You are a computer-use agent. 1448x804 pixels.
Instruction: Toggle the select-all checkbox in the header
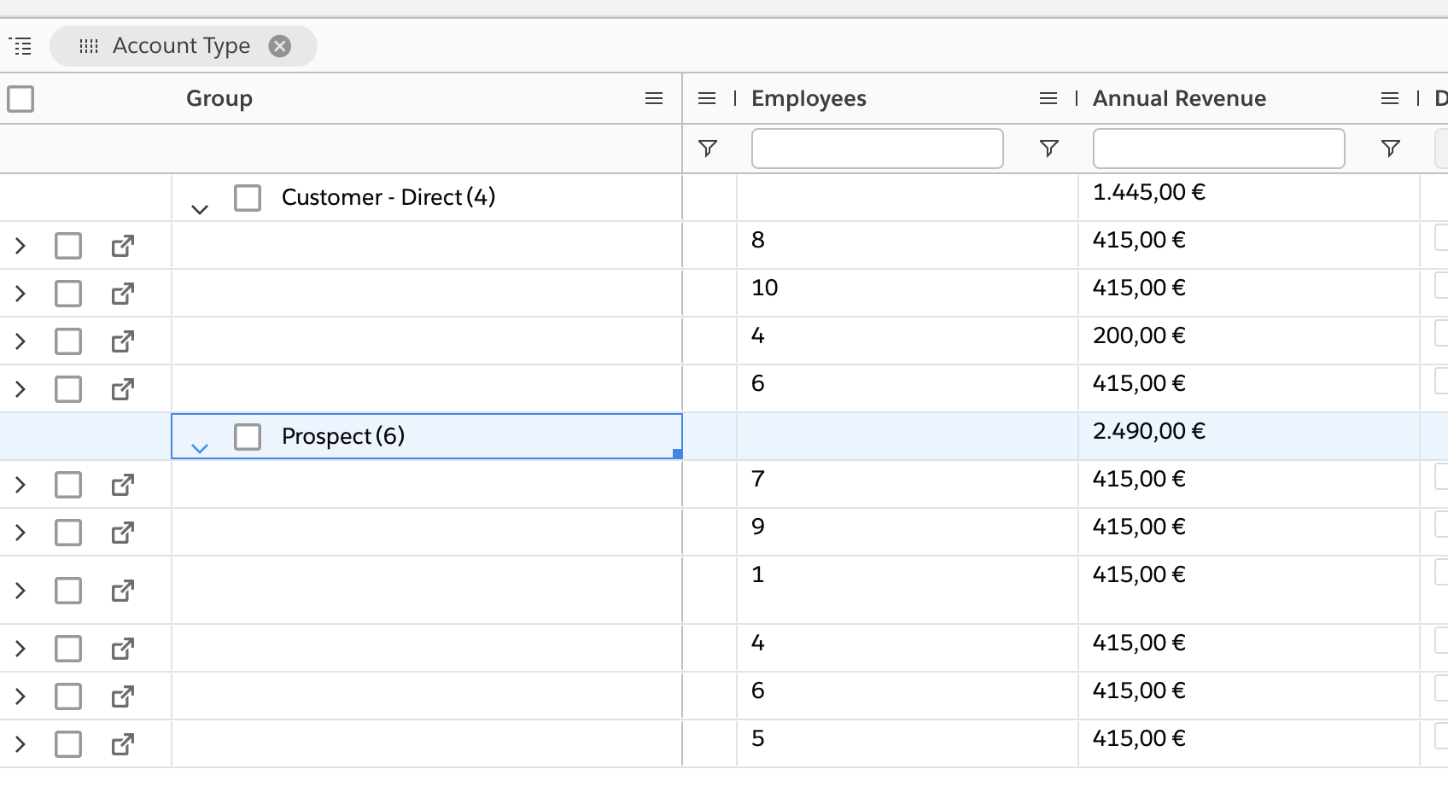(x=20, y=100)
